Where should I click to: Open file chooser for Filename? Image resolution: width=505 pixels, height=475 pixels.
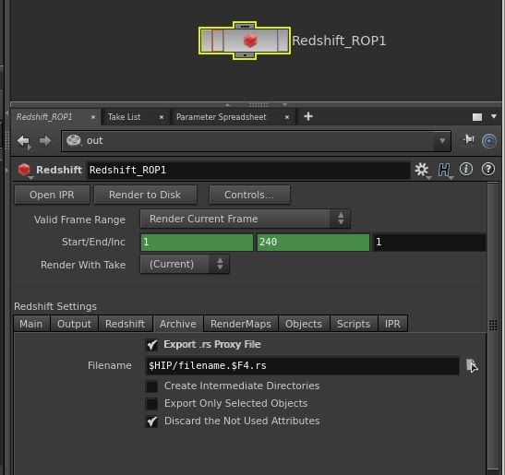(472, 365)
